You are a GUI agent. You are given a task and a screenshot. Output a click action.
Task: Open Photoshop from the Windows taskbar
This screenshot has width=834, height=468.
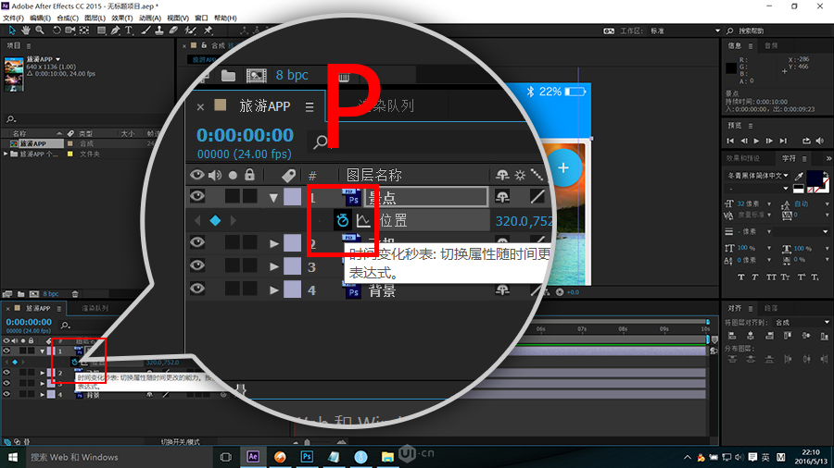click(x=306, y=457)
